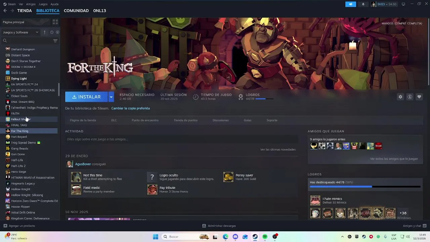Click the sort ascending arrow icon
This screenshot has height=242, width=430.
tap(44, 32)
